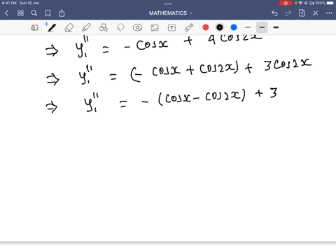Open the MATHEMATICS notebook title dropdown
This screenshot has width=336, height=252.
[171, 13]
